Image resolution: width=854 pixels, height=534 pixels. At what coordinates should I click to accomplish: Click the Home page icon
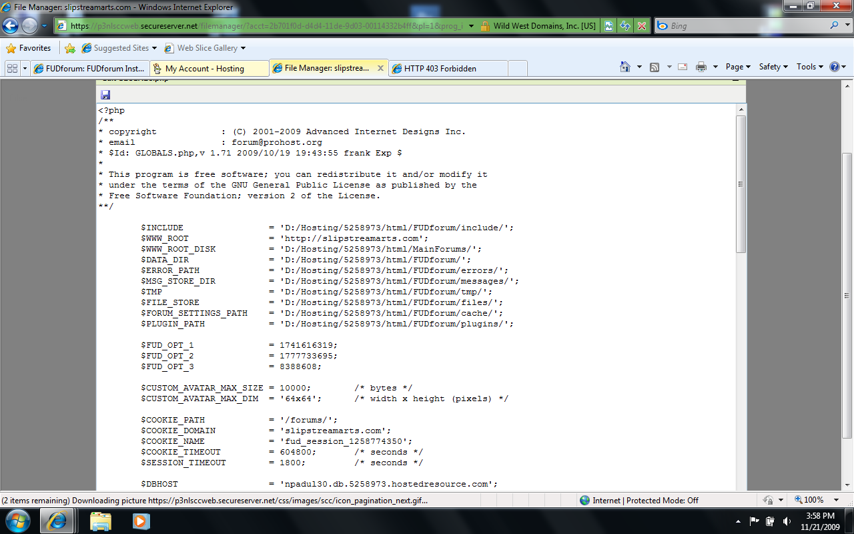(625, 67)
